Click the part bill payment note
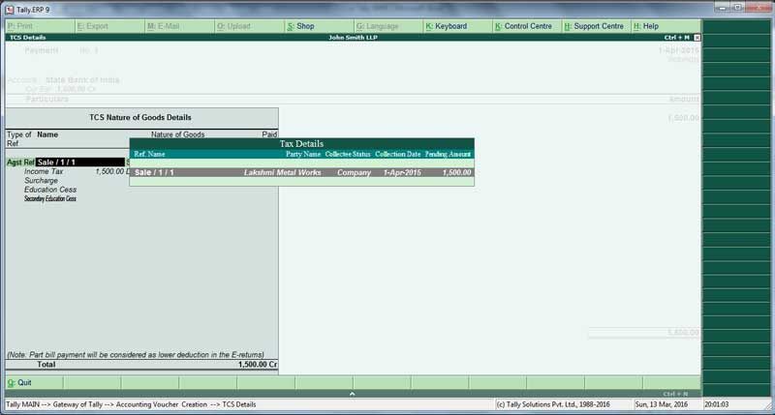775x415 pixels. 136,355
